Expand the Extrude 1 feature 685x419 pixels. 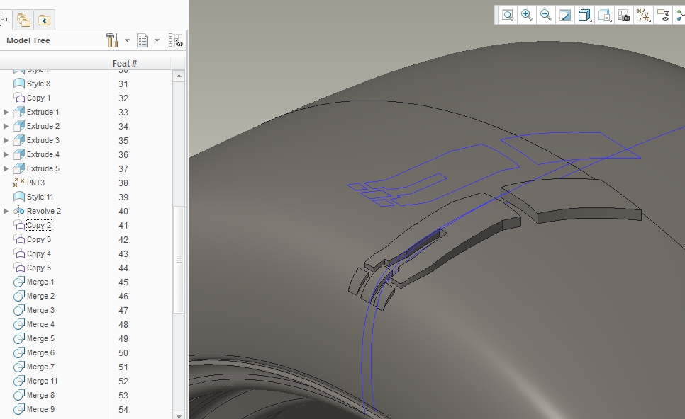[x=6, y=112]
